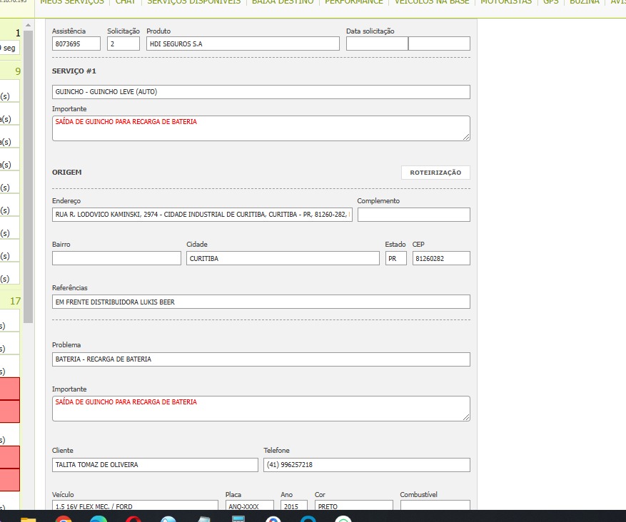Click the Veículo field 1.5 16V FLEX MEC.

click(135, 506)
